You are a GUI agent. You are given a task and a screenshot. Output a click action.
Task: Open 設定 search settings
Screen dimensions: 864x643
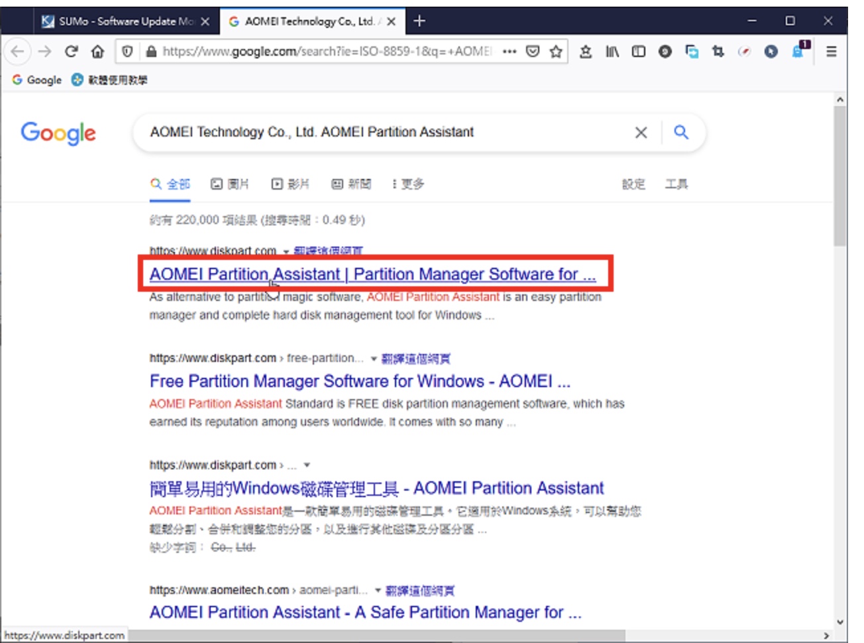tap(633, 184)
